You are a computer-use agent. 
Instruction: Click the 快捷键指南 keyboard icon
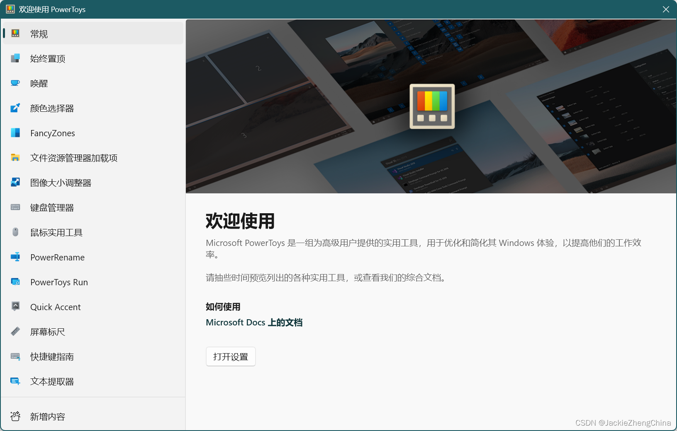pyautogui.click(x=15, y=356)
